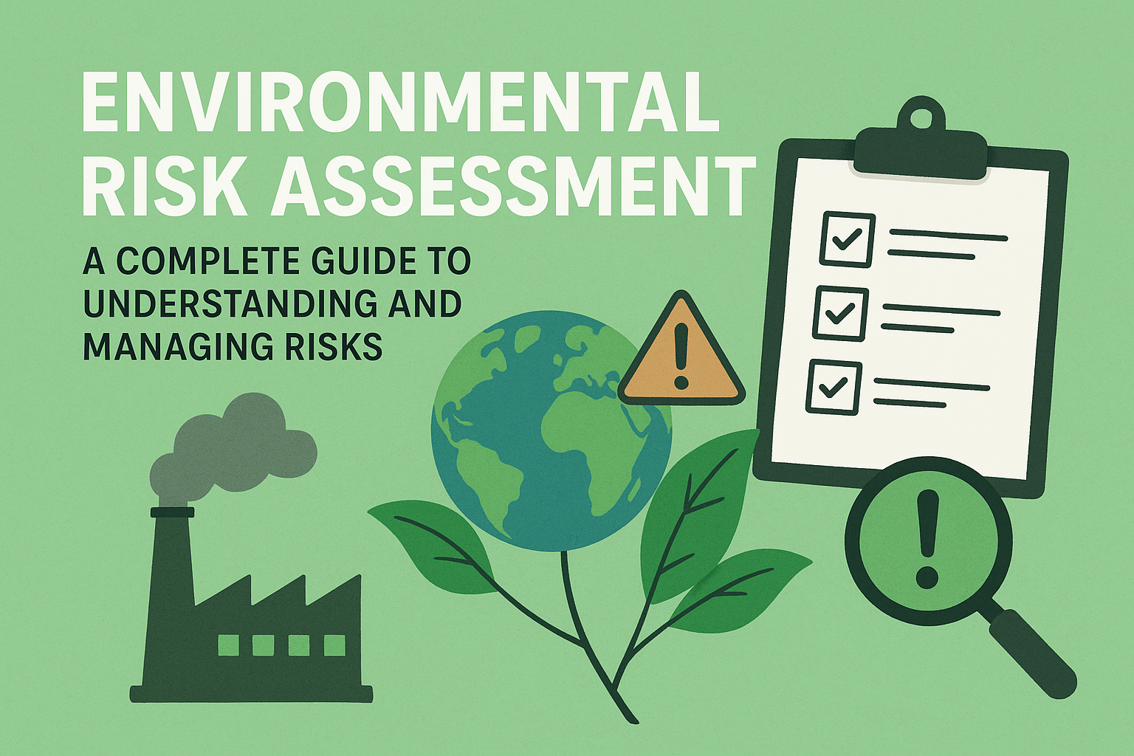1134x756 pixels.
Task: Toggle the middle checkbox on the clipboard
Action: coord(840,313)
